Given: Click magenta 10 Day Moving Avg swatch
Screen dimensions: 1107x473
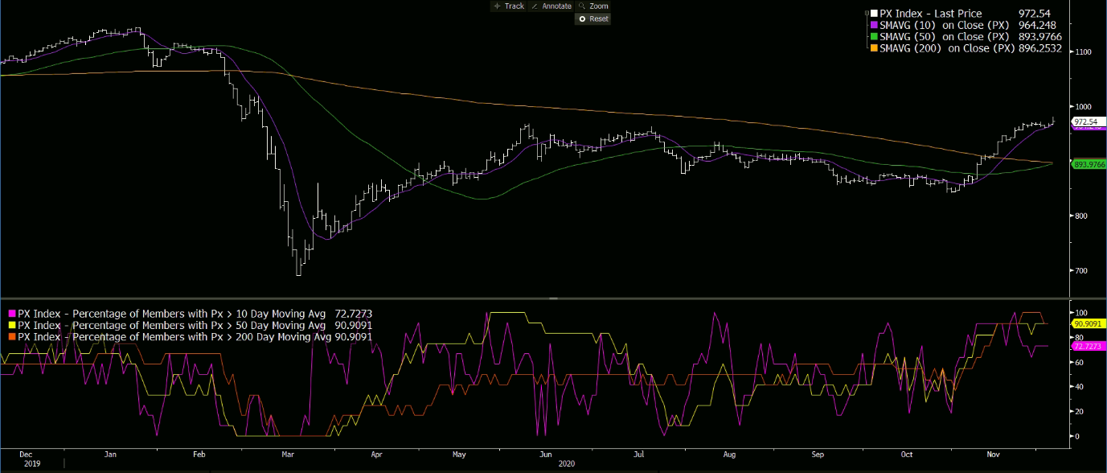Looking at the screenshot, I should [12, 314].
